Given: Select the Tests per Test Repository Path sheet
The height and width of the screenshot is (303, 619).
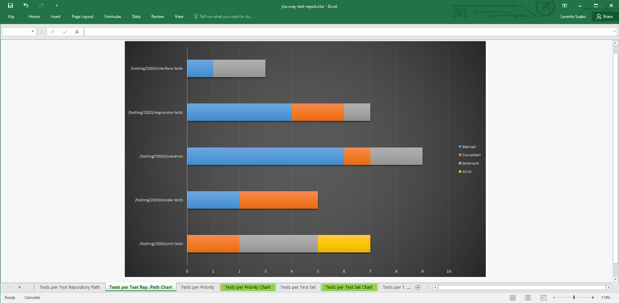Looking at the screenshot, I should tap(69, 288).
